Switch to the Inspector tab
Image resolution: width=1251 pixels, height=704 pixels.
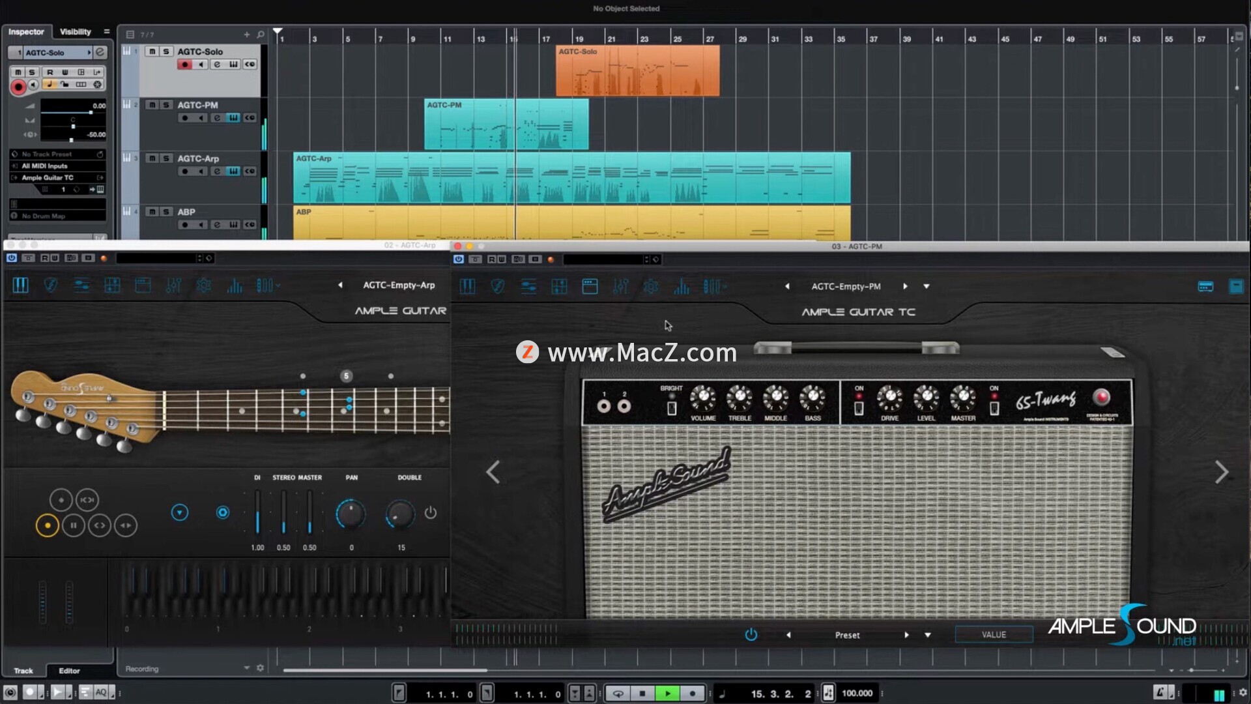[26, 32]
